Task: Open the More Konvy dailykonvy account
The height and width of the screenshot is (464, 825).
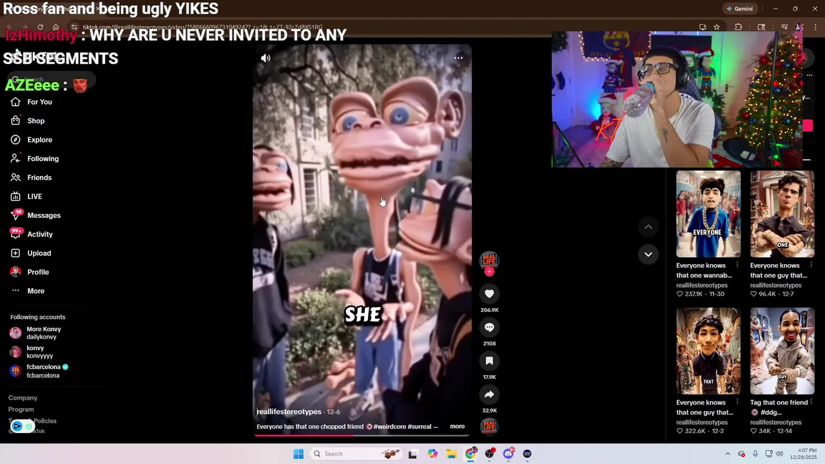Action: point(35,333)
